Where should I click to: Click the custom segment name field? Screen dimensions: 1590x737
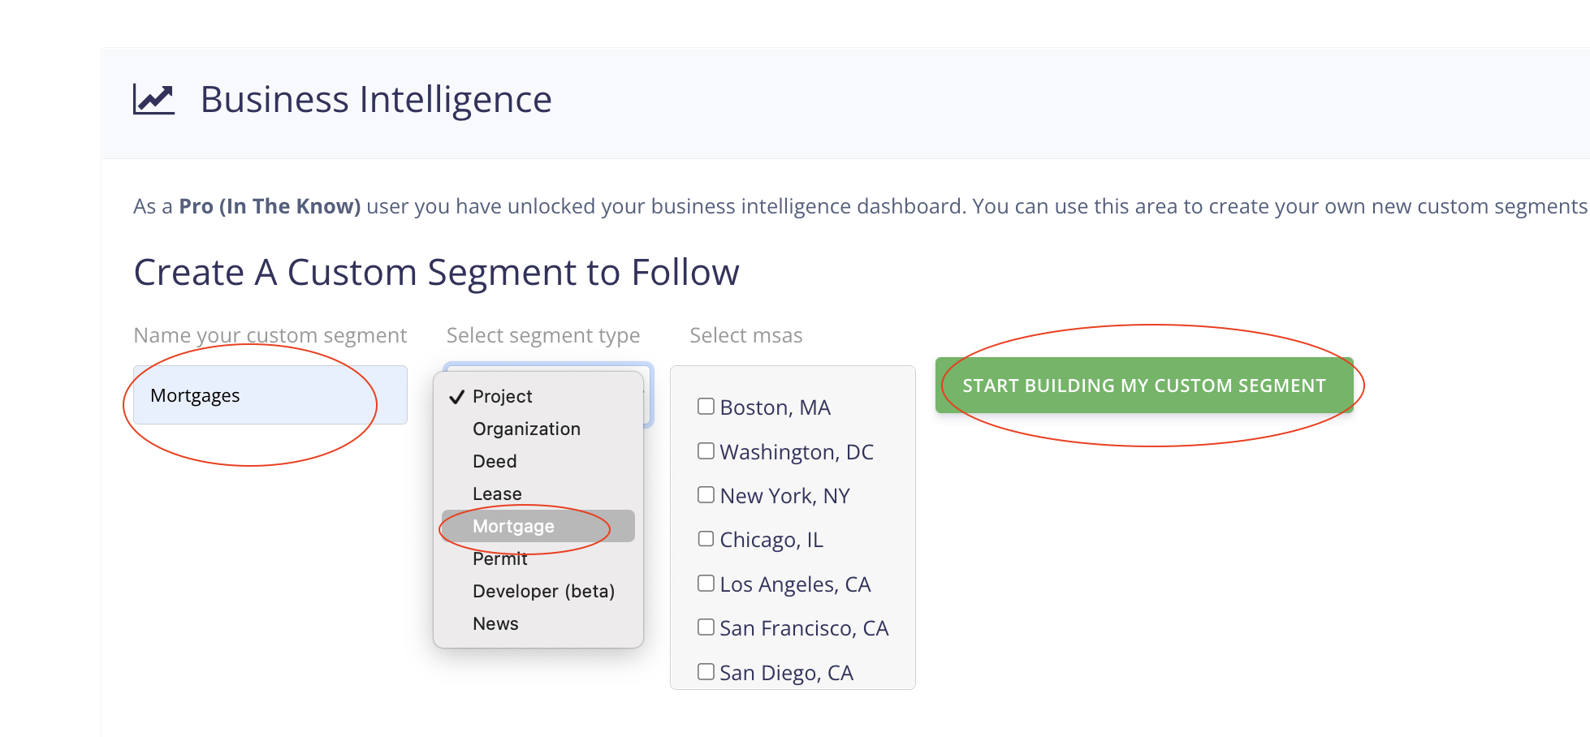point(270,395)
